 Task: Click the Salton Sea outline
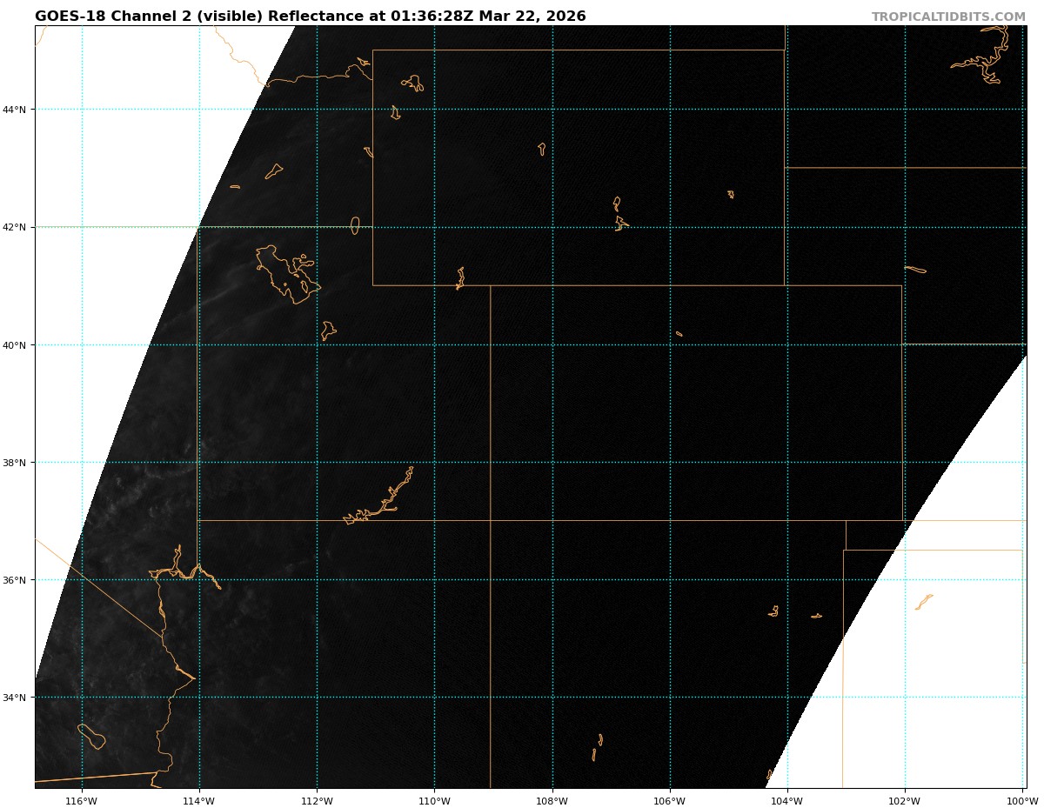pyautogui.click(x=91, y=736)
